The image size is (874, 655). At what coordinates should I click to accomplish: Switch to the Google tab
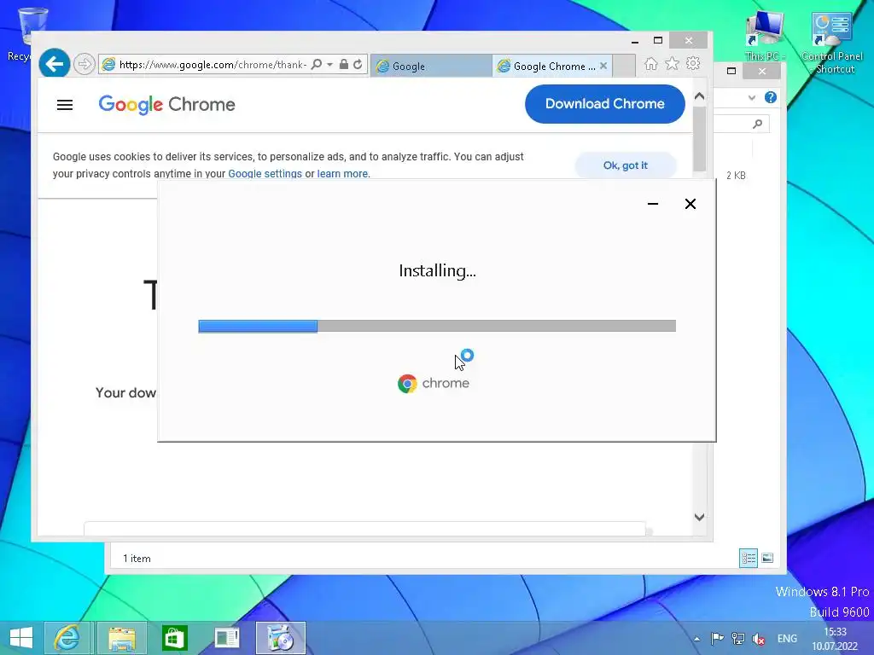[431, 66]
